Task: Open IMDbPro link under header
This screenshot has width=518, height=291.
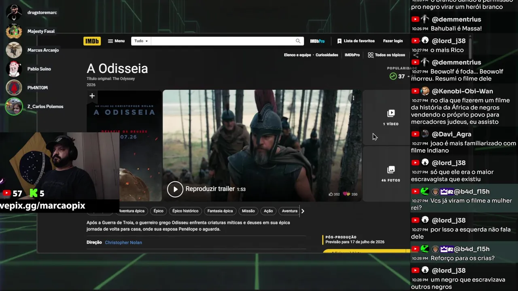Action: pyautogui.click(x=352, y=55)
